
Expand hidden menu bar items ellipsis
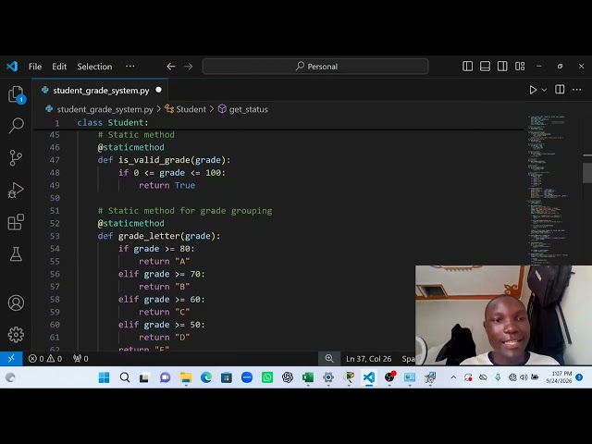click(130, 66)
